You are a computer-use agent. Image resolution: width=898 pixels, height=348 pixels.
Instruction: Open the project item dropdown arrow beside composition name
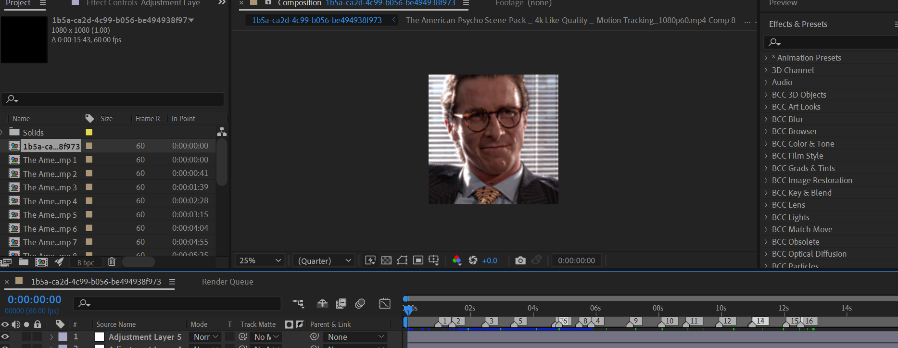(191, 20)
